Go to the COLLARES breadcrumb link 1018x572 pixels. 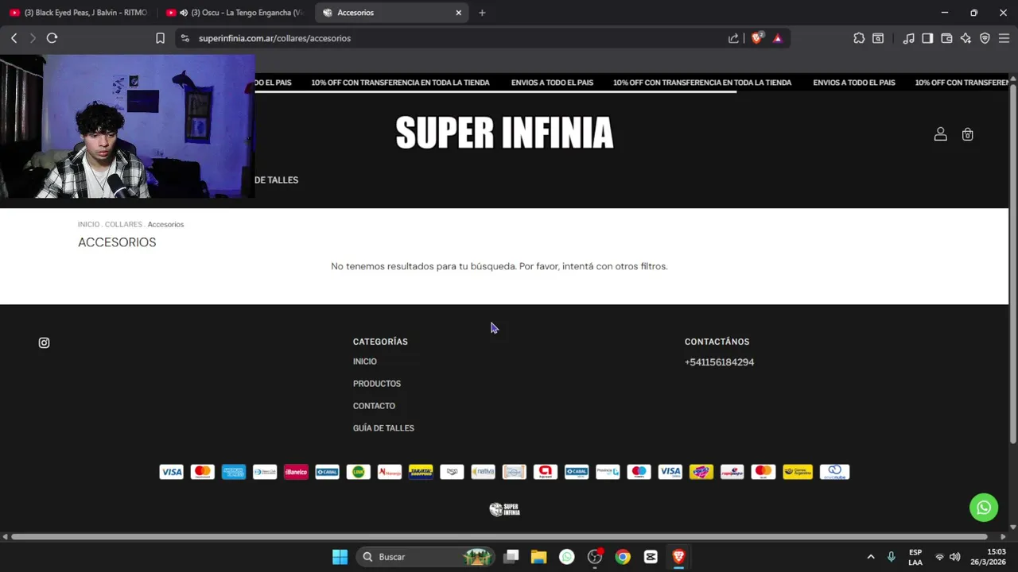point(123,224)
